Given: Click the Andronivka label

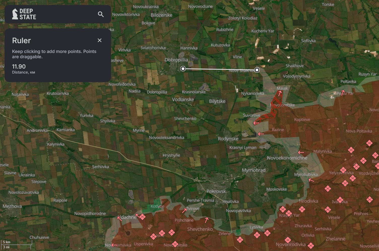Looking at the screenshot, I should (37, 131).
